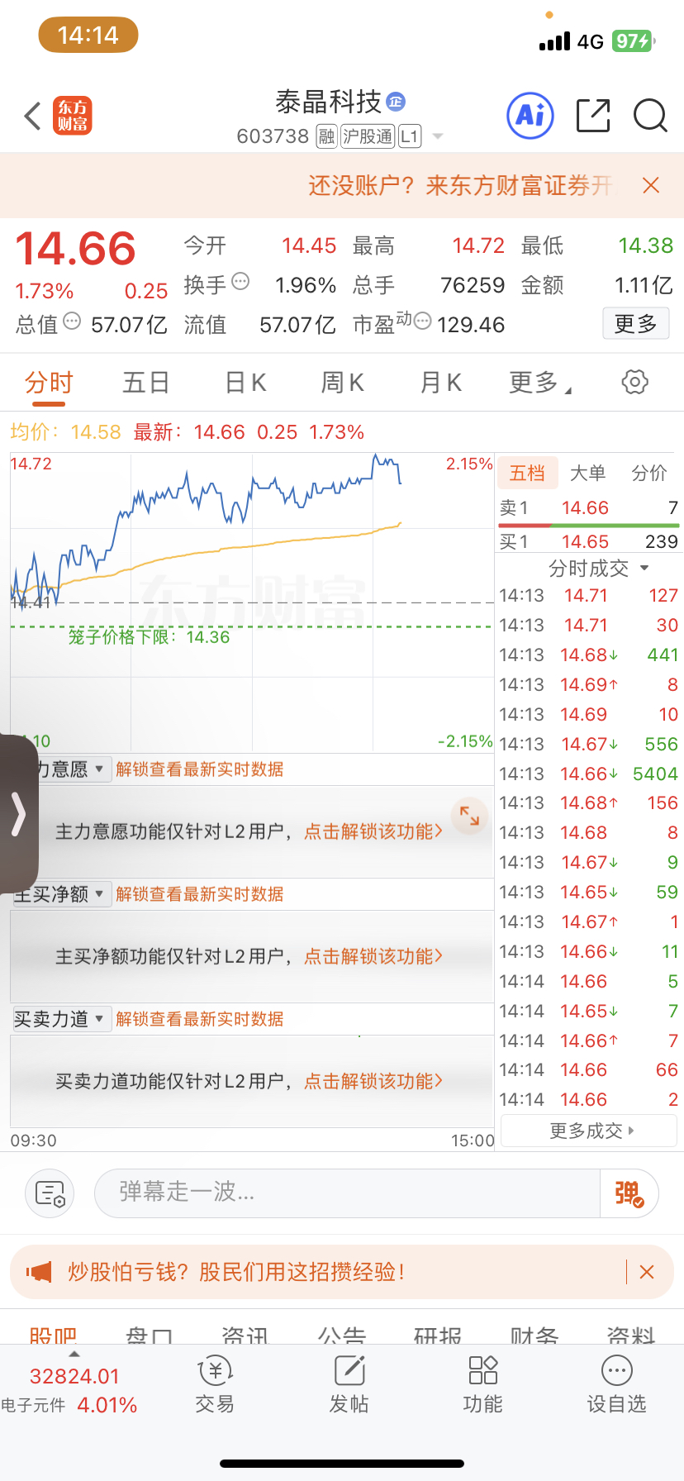Tap 解锁查看最新实时数据 beside 主买净额
Screen dimensions: 684x1481
point(199,894)
